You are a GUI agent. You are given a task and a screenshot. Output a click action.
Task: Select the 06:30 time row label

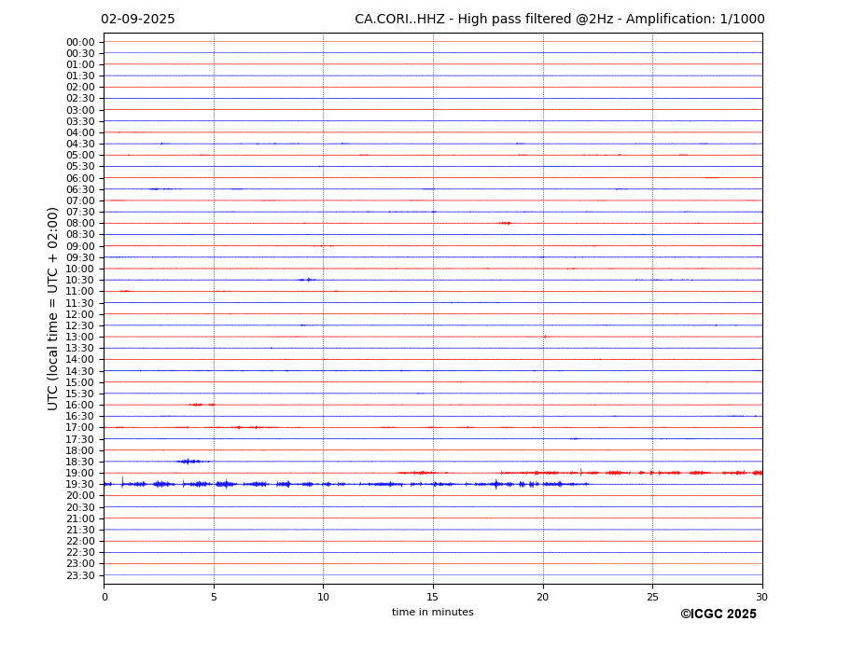click(80, 189)
